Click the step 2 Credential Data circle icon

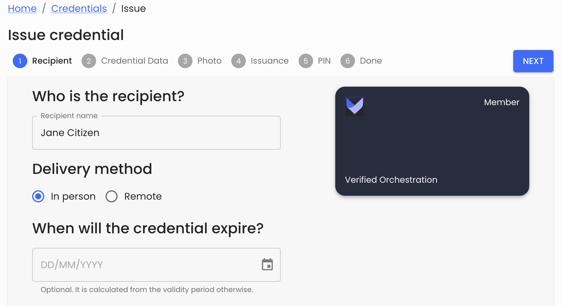[89, 61]
